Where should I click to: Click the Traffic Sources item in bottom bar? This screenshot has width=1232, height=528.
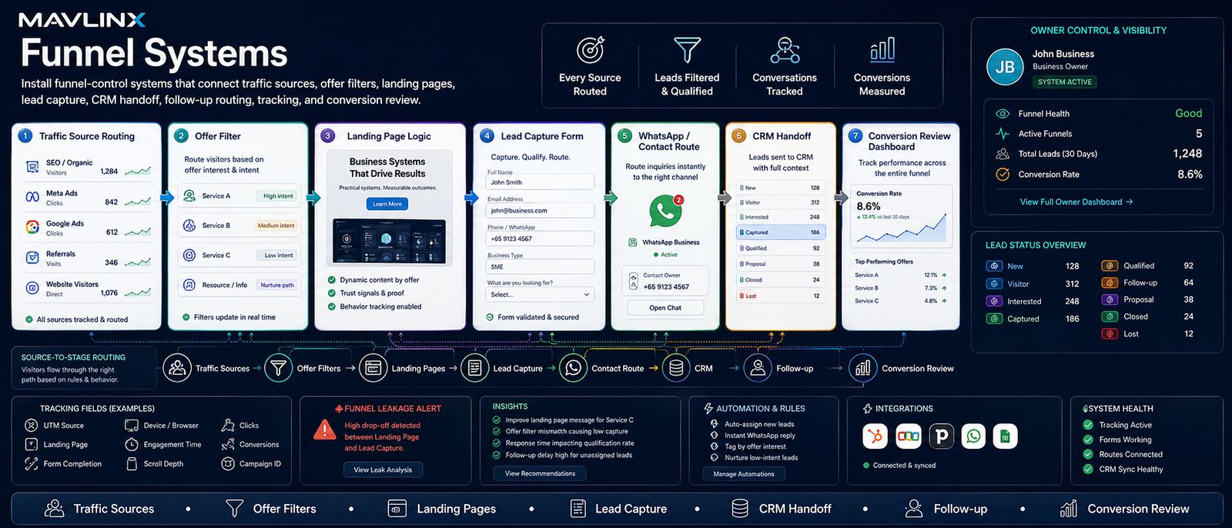100,509
